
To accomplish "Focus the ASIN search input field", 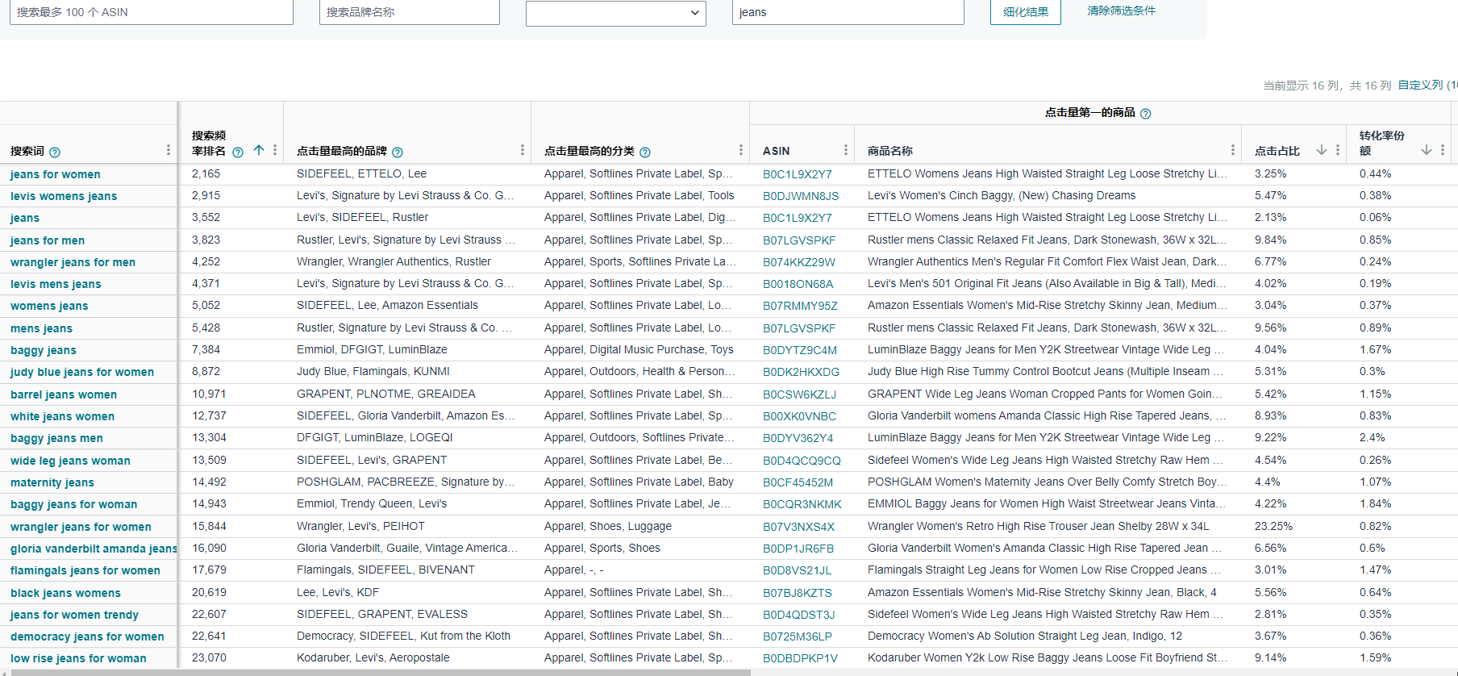I will pyautogui.click(x=152, y=12).
